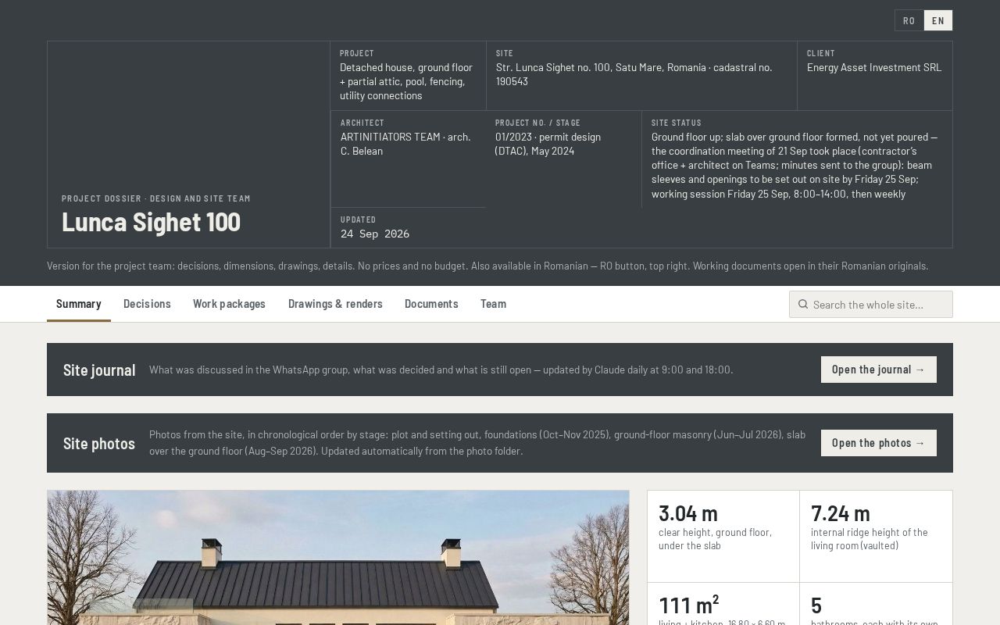Click the Site journal description text

[x=441, y=370]
